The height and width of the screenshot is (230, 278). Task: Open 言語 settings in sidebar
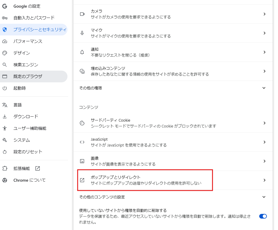[x=34, y=105]
